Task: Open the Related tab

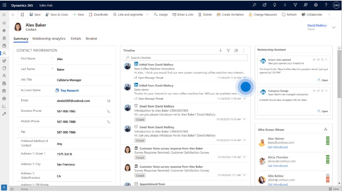Action: tap(91, 39)
